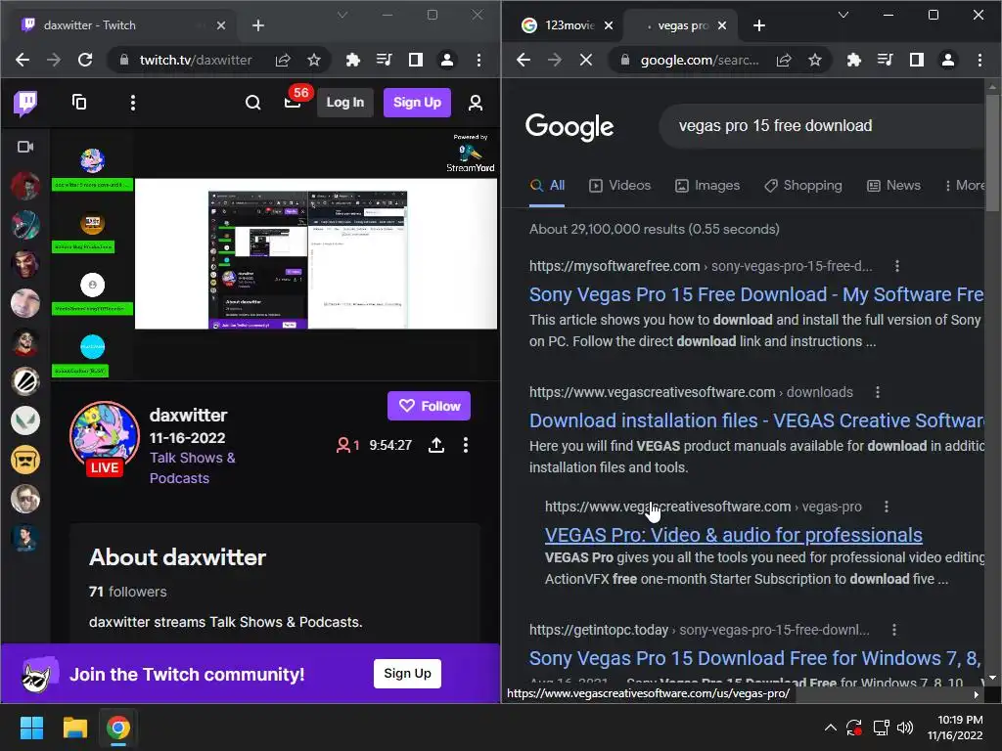Select the All search tab
The width and height of the screenshot is (1002, 751).
tap(548, 186)
